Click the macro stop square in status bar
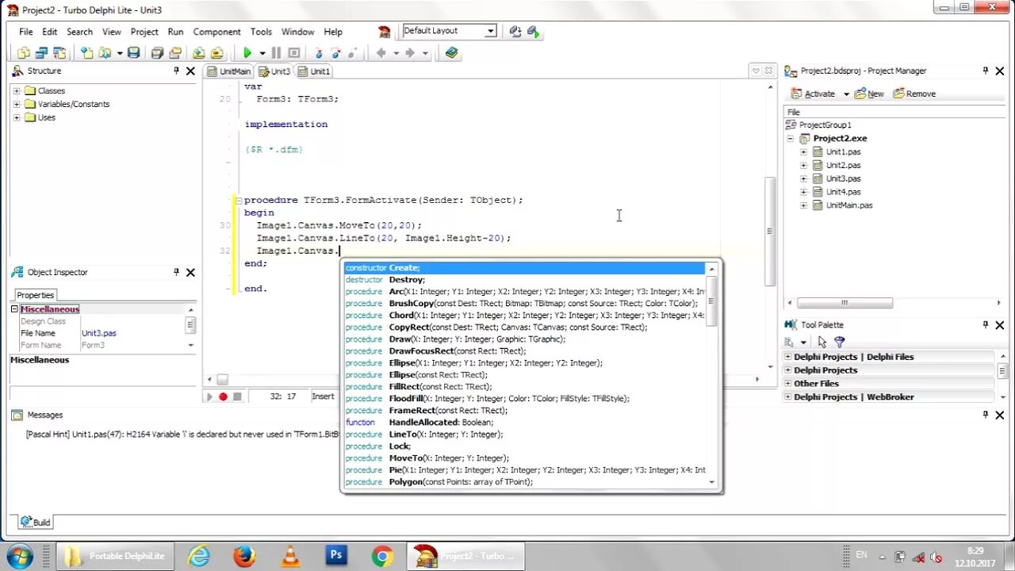1015x571 pixels. tap(237, 397)
